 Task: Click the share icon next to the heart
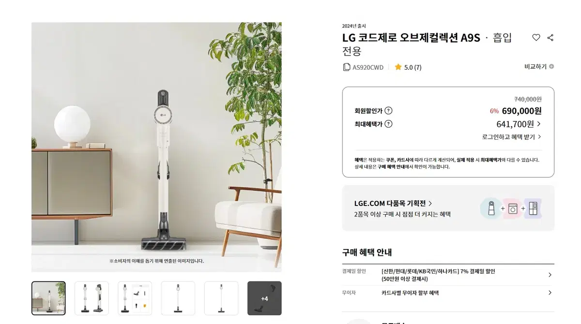click(x=550, y=38)
